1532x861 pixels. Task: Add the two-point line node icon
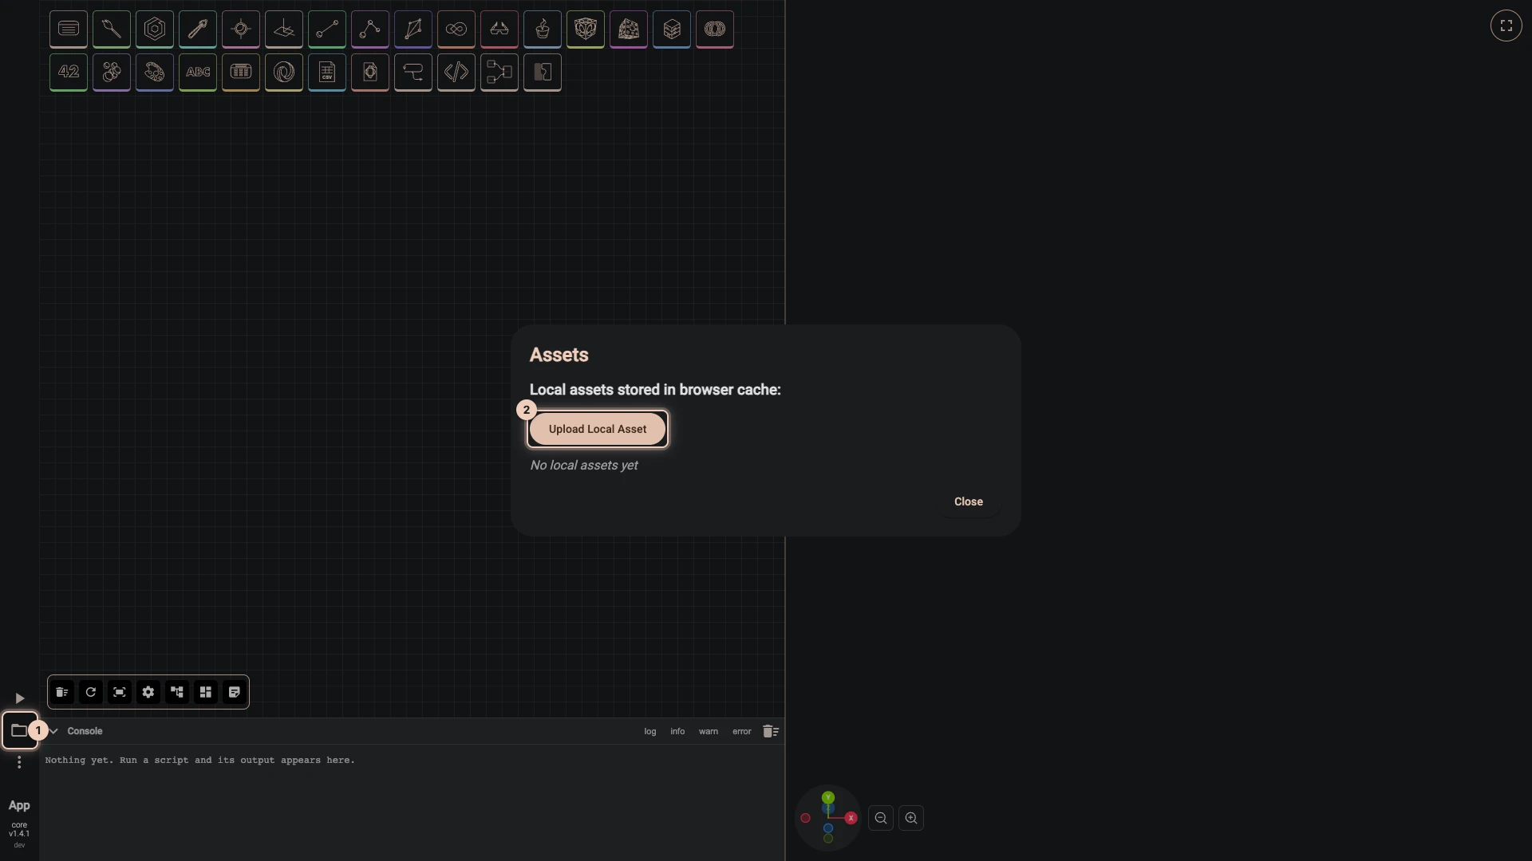pos(327,29)
